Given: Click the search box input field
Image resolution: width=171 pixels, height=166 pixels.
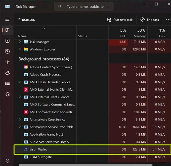Looking at the screenshot, I should pos(84,7).
